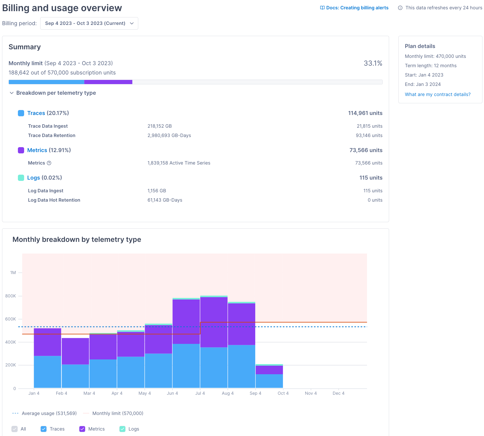Open the help tooltip next to Metrics
The image size is (484, 436).
[50, 163]
